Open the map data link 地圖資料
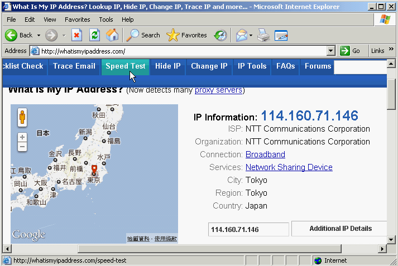Screen dimensions: 398x266 138,239
